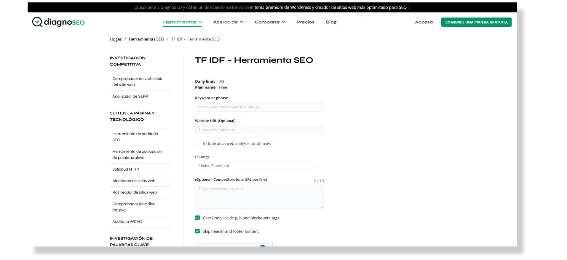
Task: Click the DiagnoSEO logo
Action: pyautogui.click(x=58, y=22)
